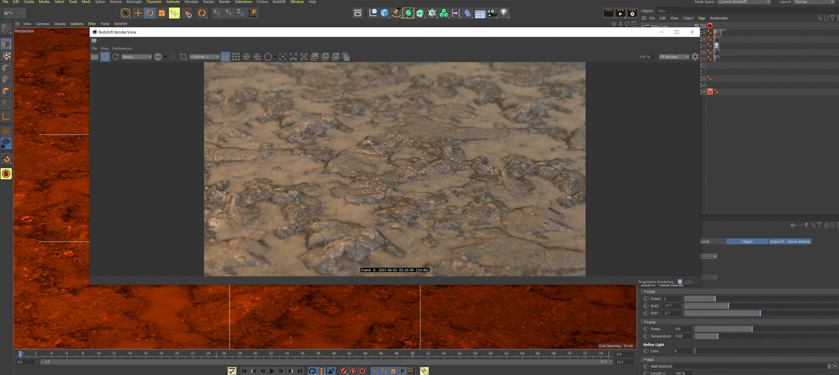Screen dimensions: 839x375
Task: Toggle X-axis lock in the toolbar
Action: coord(217,13)
